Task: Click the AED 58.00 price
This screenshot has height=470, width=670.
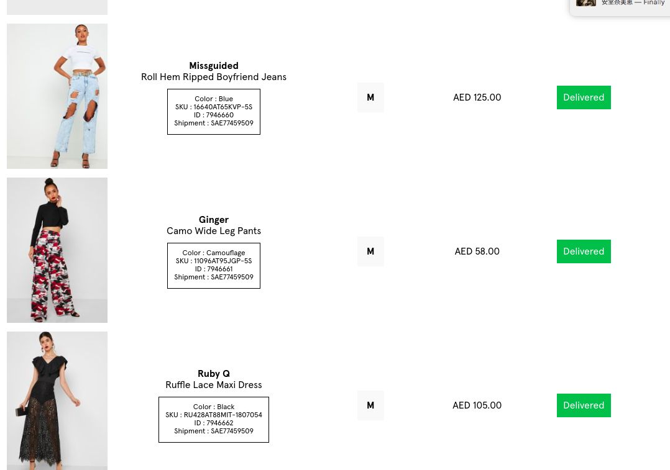Action: pos(477,251)
